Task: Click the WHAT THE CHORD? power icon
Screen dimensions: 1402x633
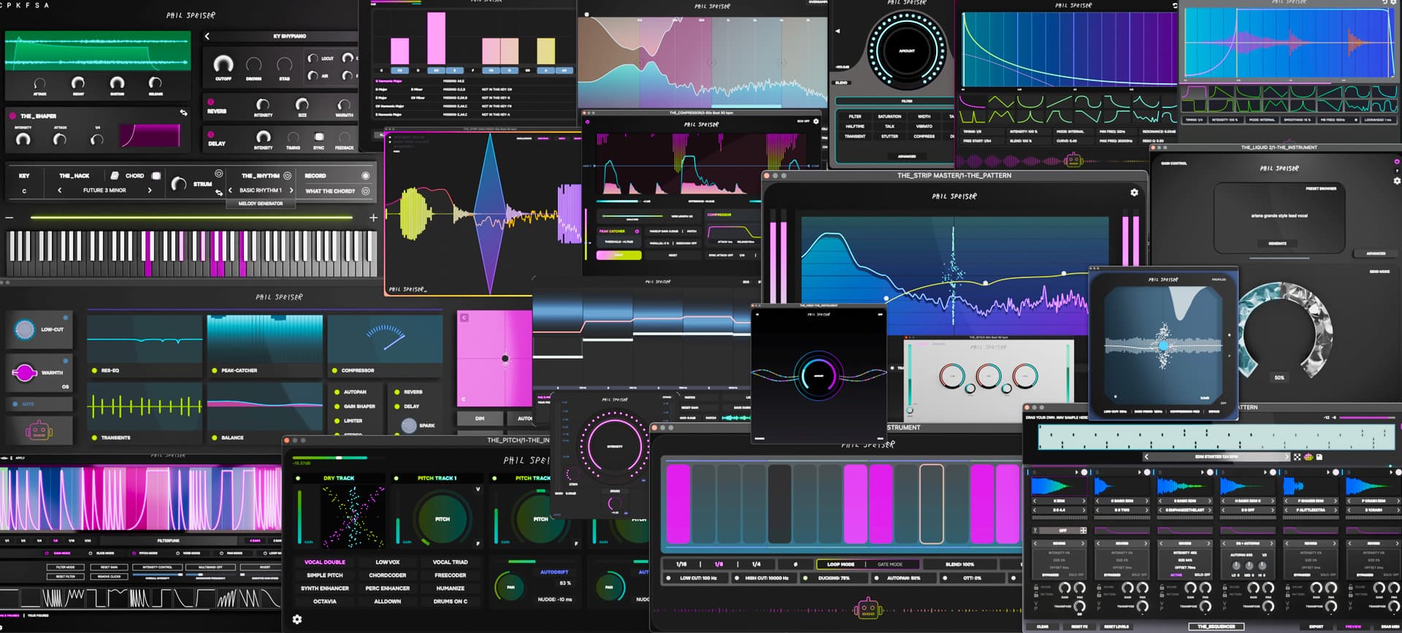Action: [x=365, y=191]
